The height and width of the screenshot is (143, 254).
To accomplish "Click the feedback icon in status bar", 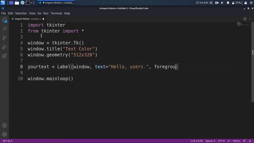I will [244, 141].
